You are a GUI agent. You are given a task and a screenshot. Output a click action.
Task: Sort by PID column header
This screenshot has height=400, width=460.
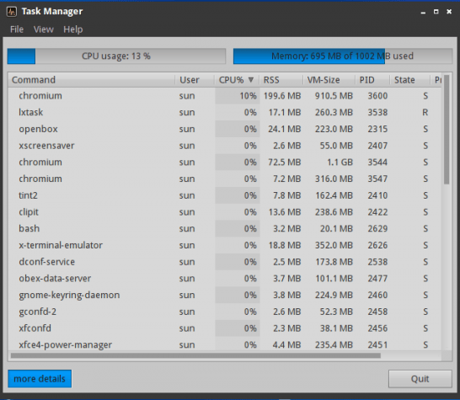tap(372, 80)
